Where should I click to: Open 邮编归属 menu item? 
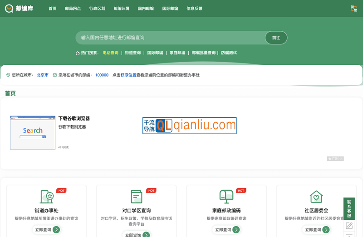[122, 9]
